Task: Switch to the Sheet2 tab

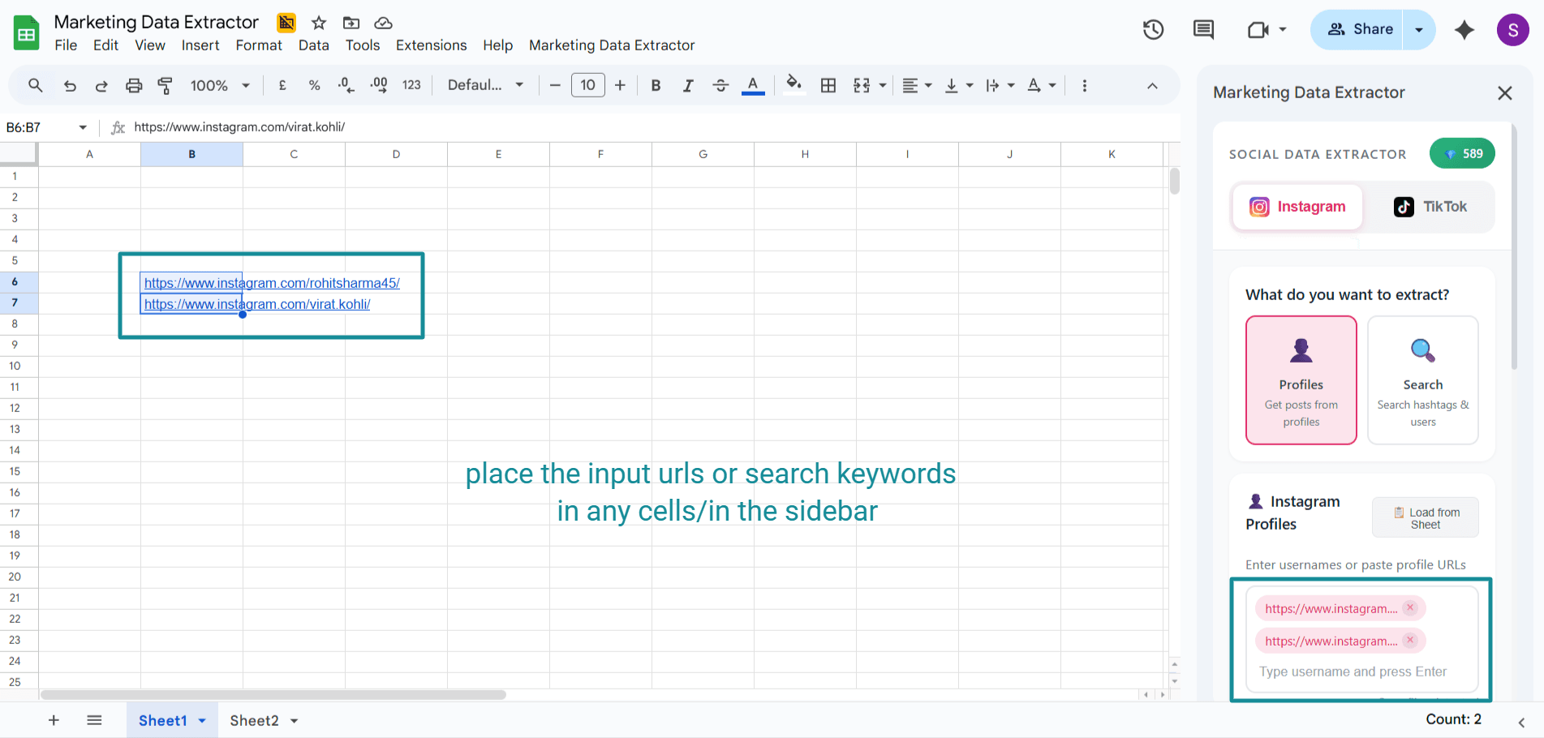Action: point(254,720)
